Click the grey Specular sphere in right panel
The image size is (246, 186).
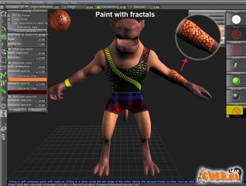tap(236, 96)
